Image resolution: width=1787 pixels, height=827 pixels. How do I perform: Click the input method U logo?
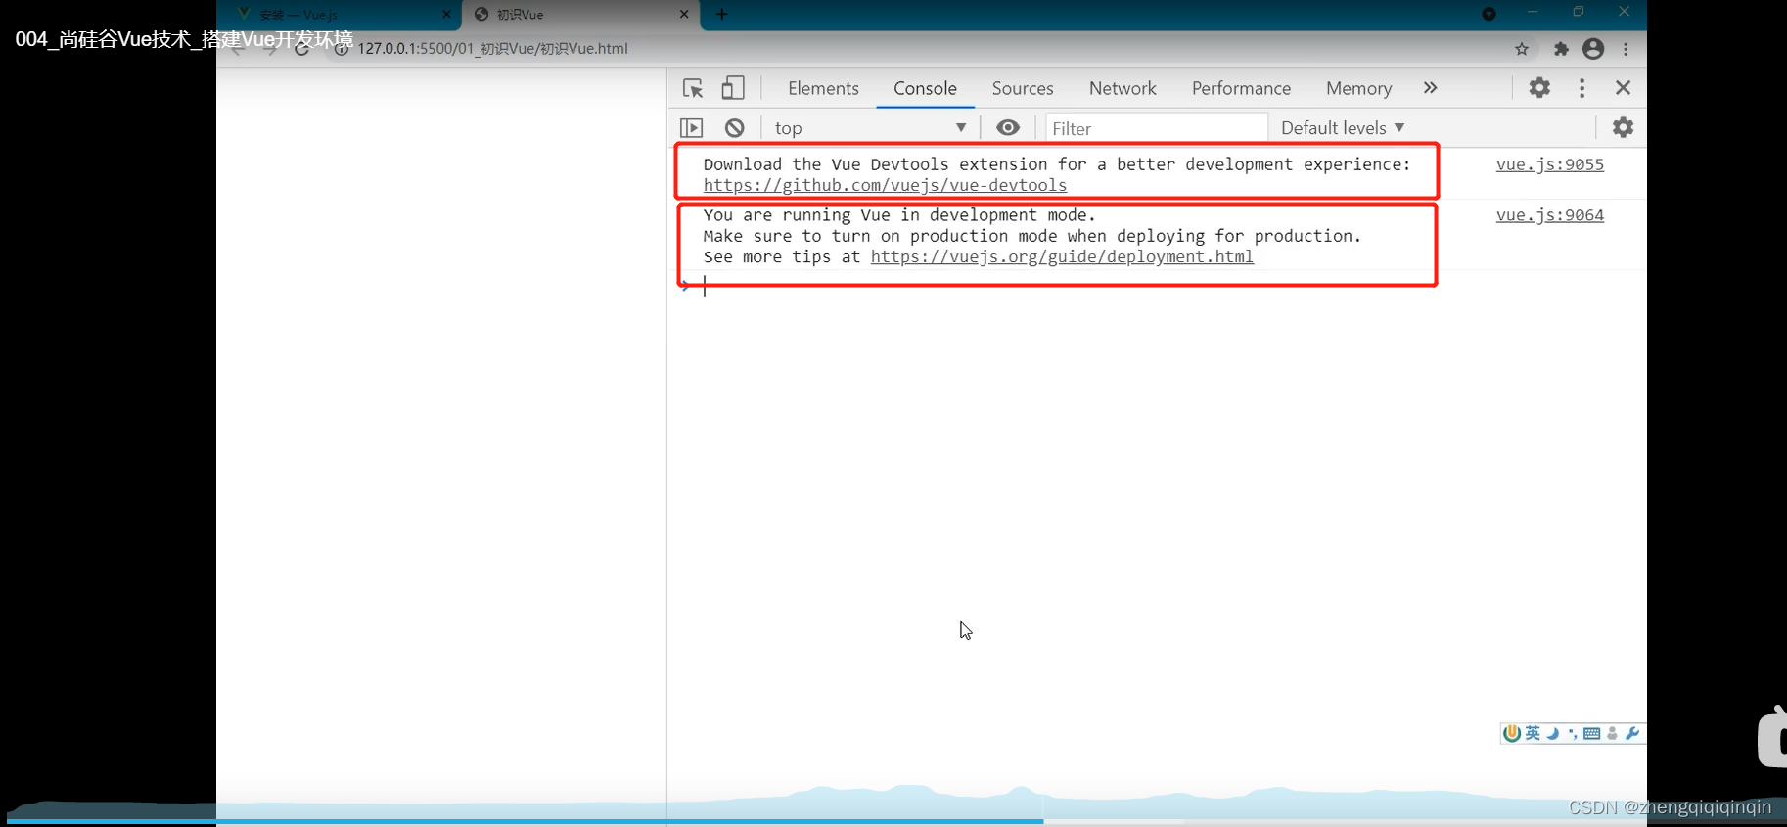pyautogui.click(x=1512, y=733)
